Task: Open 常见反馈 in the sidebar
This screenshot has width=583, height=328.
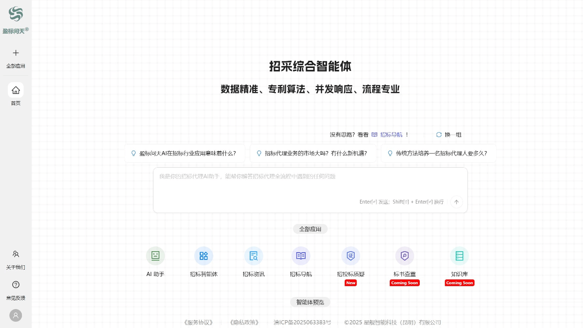Action: coord(16,291)
